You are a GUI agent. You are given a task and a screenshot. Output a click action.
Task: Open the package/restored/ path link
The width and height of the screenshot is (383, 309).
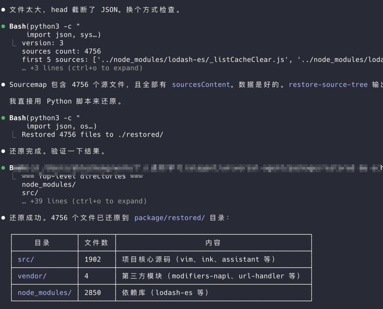tap(170, 218)
